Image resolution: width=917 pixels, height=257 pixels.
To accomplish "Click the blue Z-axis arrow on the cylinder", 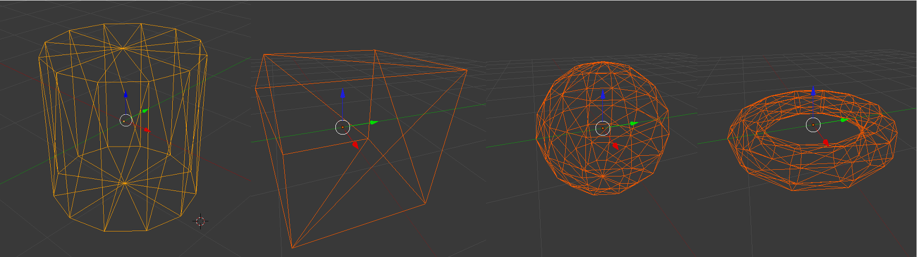I will 125,95.
